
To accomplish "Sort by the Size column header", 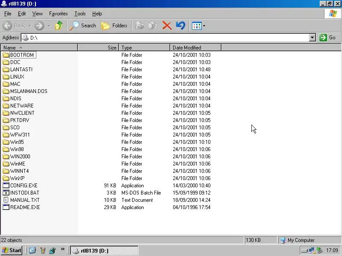I will (98, 47).
